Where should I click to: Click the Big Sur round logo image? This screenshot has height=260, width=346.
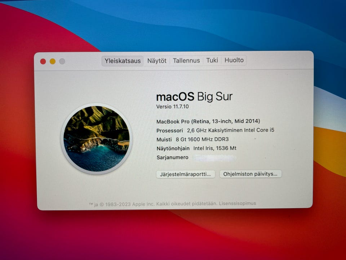point(97,139)
